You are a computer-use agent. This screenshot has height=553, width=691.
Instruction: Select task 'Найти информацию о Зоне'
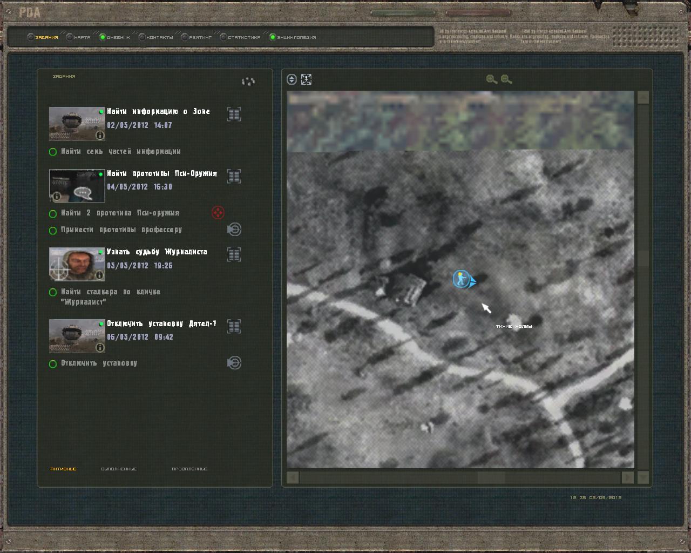pos(158,111)
